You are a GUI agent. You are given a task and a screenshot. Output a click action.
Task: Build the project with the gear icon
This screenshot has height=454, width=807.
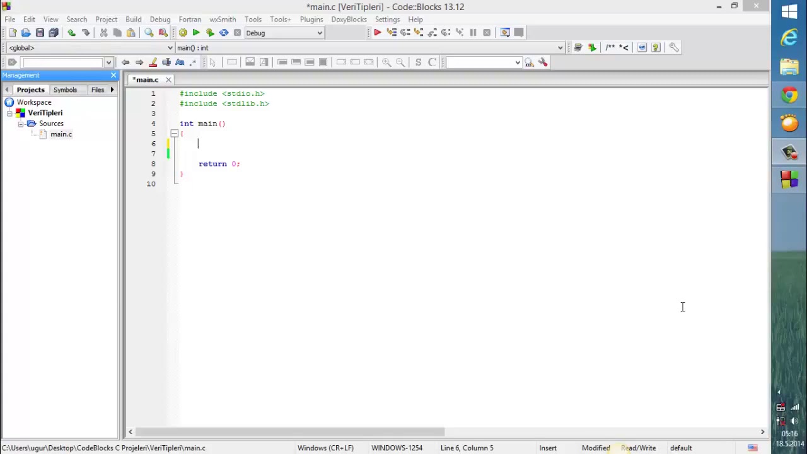[x=183, y=33]
